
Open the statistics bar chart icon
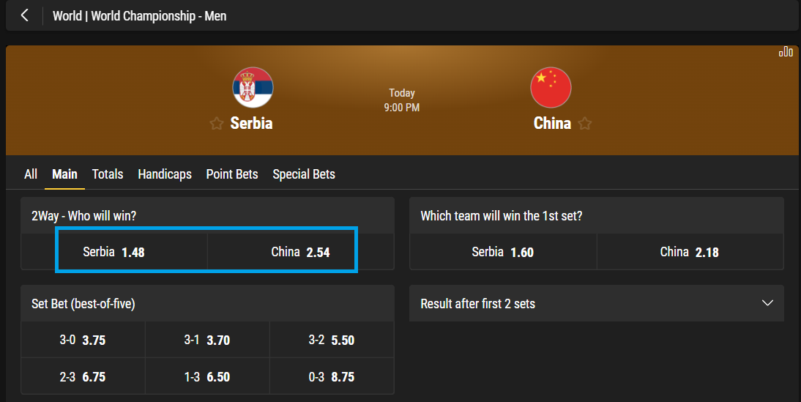pyautogui.click(x=786, y=52)
